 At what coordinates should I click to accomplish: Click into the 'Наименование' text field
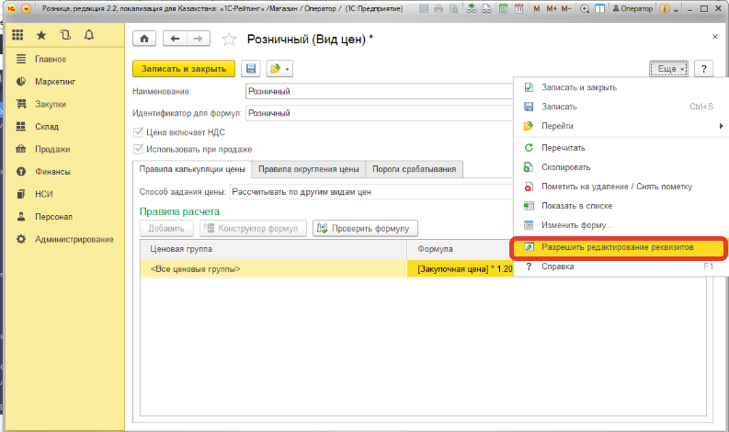coord(377,92)
